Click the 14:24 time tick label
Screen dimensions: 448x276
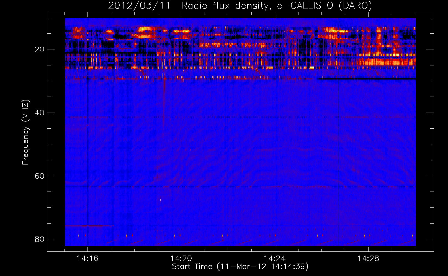pyautogui.click(x=275, y=258)
